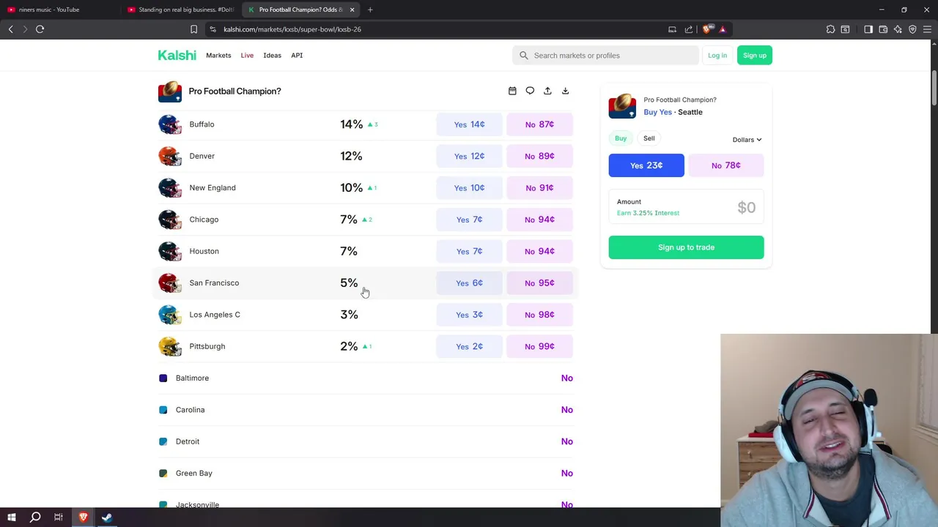Click the Amount $0 input field
The width and height of the screenshot is (938, 527).
coord(686,208)
